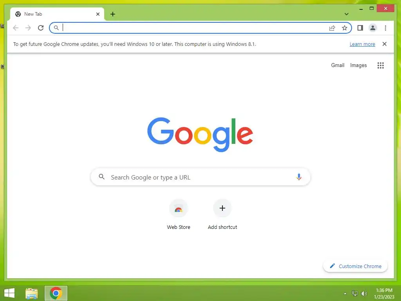Reload the current page
Image resolution: width=401 pixels, height=301 pixels.
41,28
